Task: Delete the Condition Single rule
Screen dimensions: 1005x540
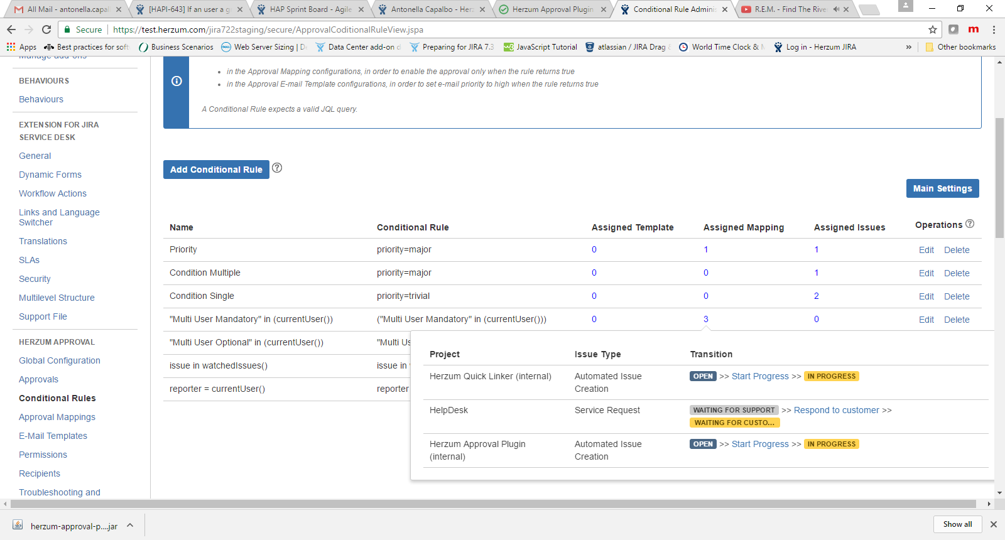Action: pos(957,296)
